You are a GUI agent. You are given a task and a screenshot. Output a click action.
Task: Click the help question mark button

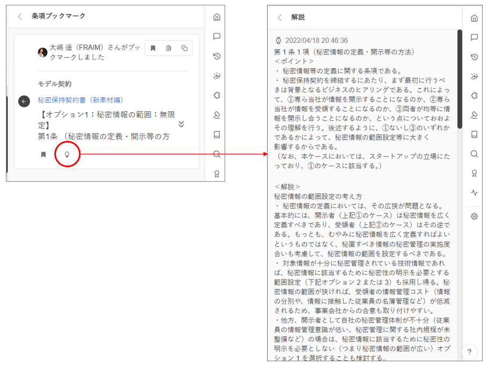469,352
